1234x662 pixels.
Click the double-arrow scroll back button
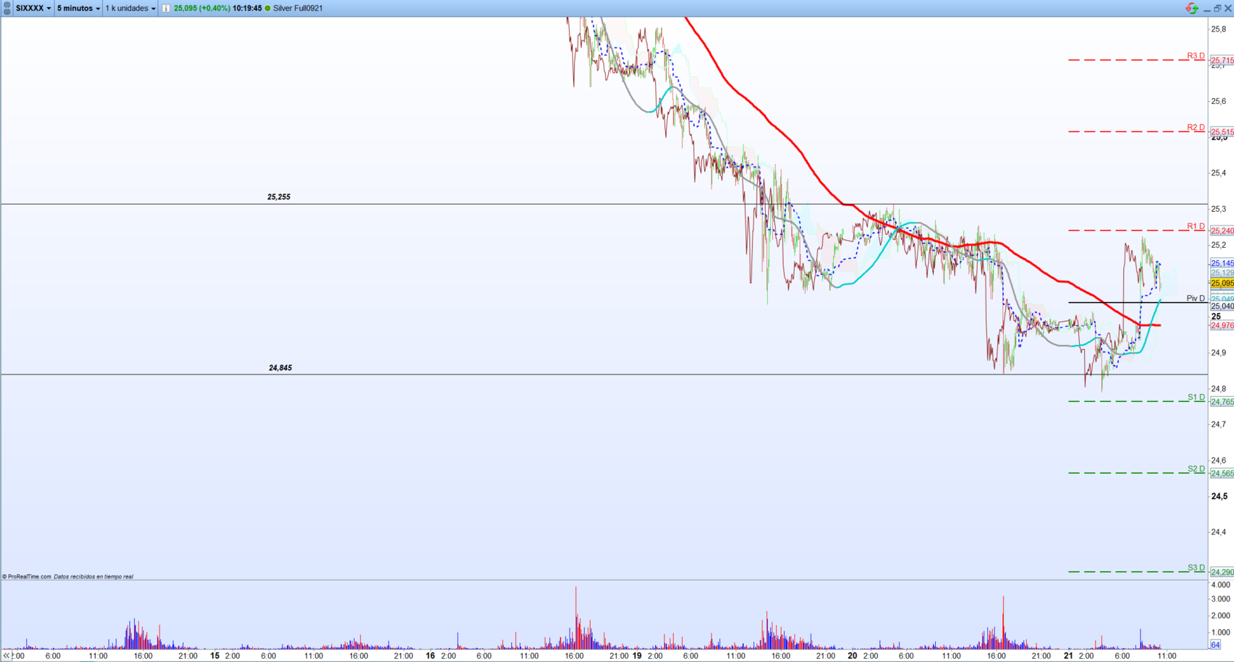[x=7, y=655]
